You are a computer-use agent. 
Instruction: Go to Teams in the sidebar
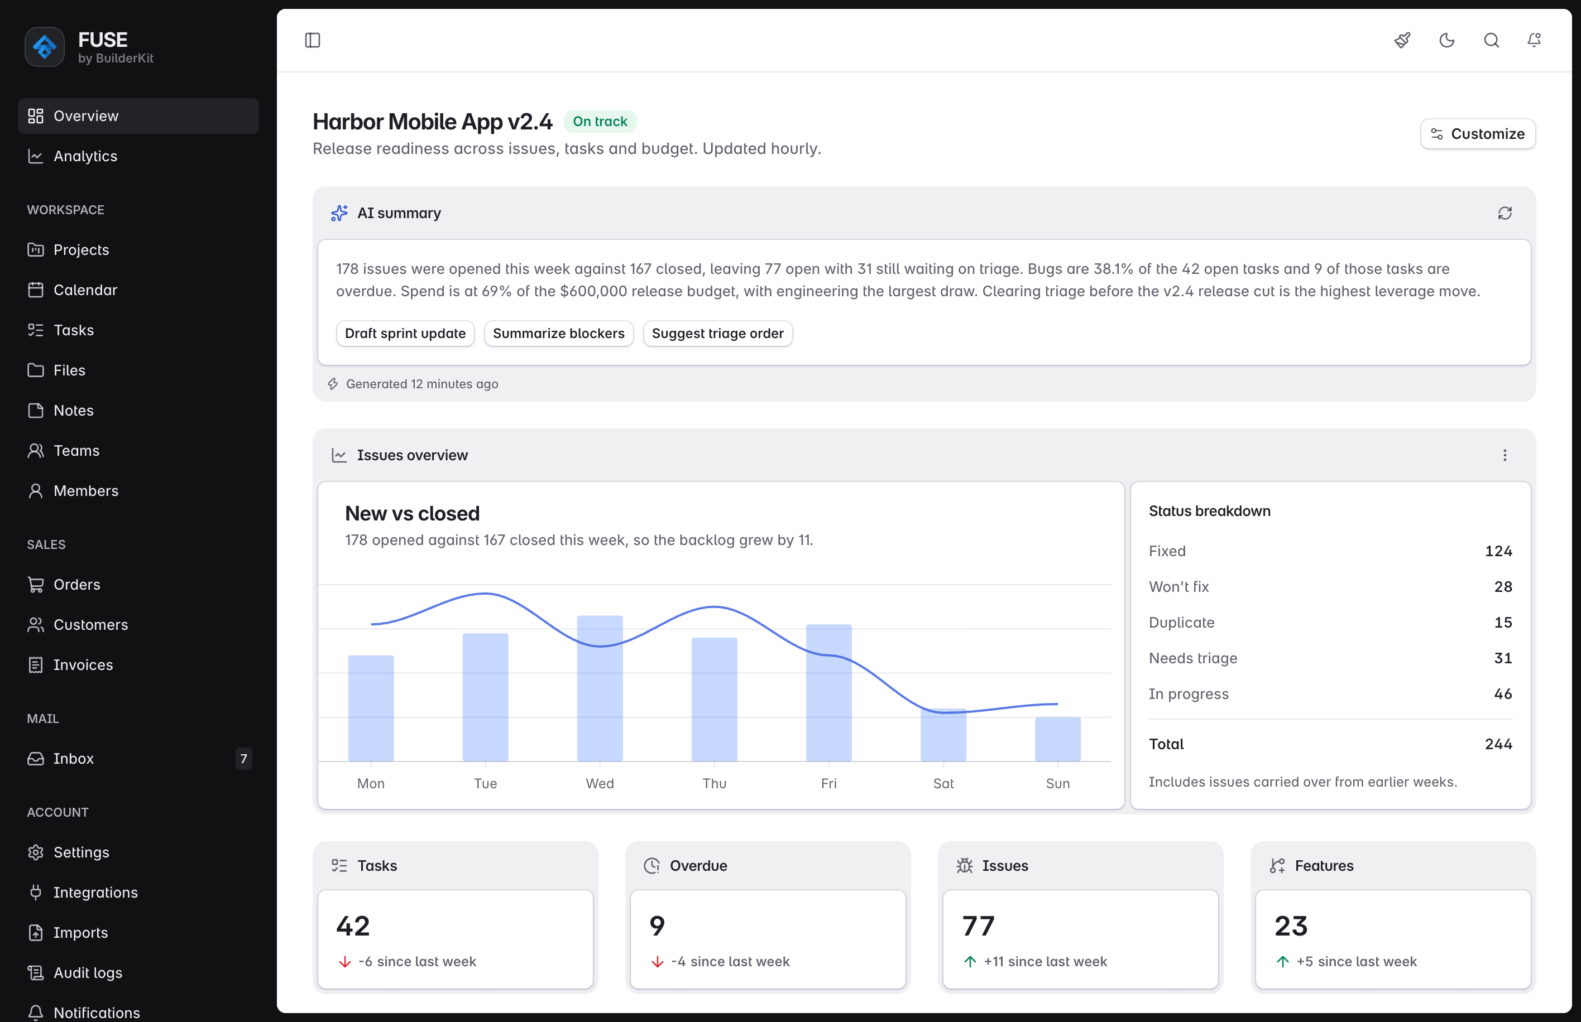pyautogui.click(x=138, y=451)
